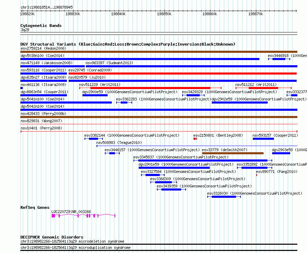Select nsv593116 (Cooper2011) label
This screenshot has width=307, height=253.
(x=43, y=70)
